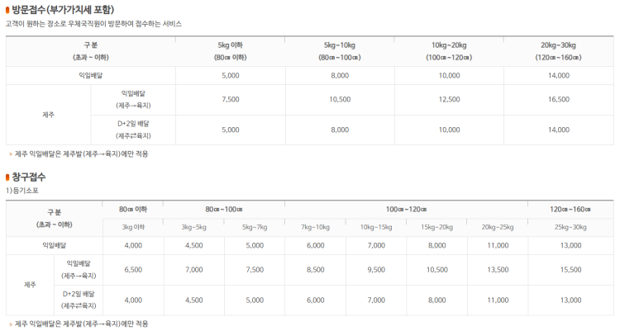Select the 100㎝~120㎝ header in 등기소포 table

click(x=406, y=210)
